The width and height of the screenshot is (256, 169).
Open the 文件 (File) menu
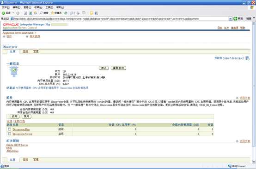[6, 7]
